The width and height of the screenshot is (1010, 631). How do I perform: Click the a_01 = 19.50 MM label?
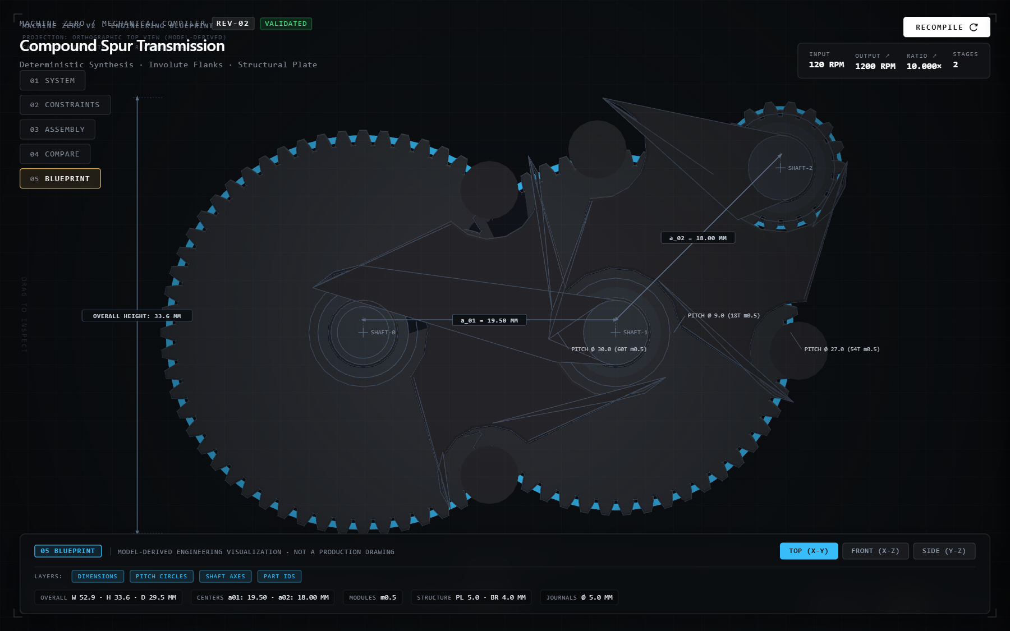click(489, 320)
